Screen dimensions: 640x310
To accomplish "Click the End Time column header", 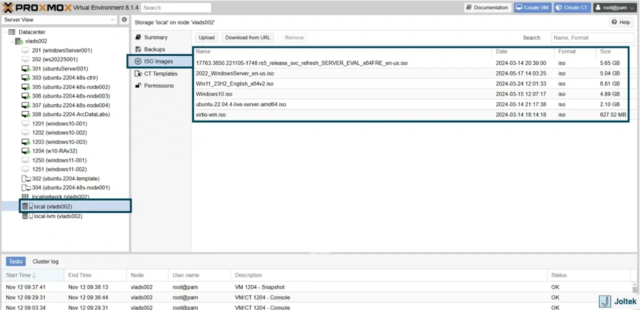I will coord(95,275).
